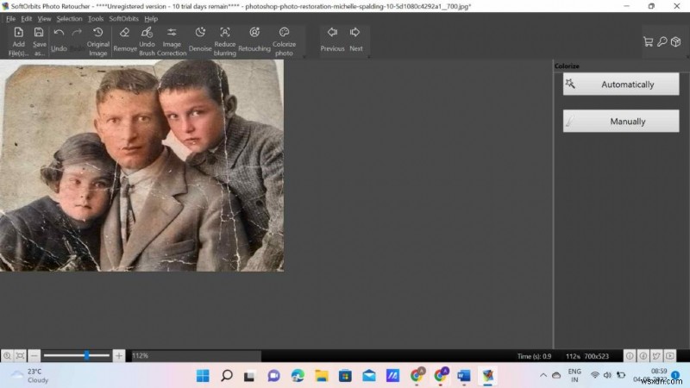The height and width of the screenshot is (388, 690).
Task: Click the key registration icon
Action: point(662,41)
